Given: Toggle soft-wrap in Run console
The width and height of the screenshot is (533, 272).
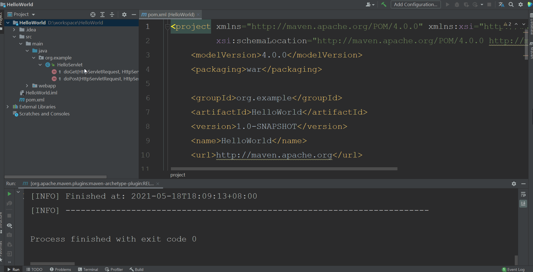Looking at the screenshot, I should click(523, 194).
